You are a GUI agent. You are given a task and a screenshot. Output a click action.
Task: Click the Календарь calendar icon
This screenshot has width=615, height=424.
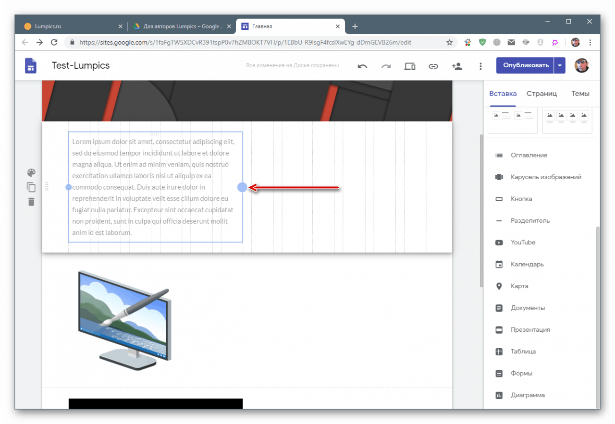coord(499,264)
